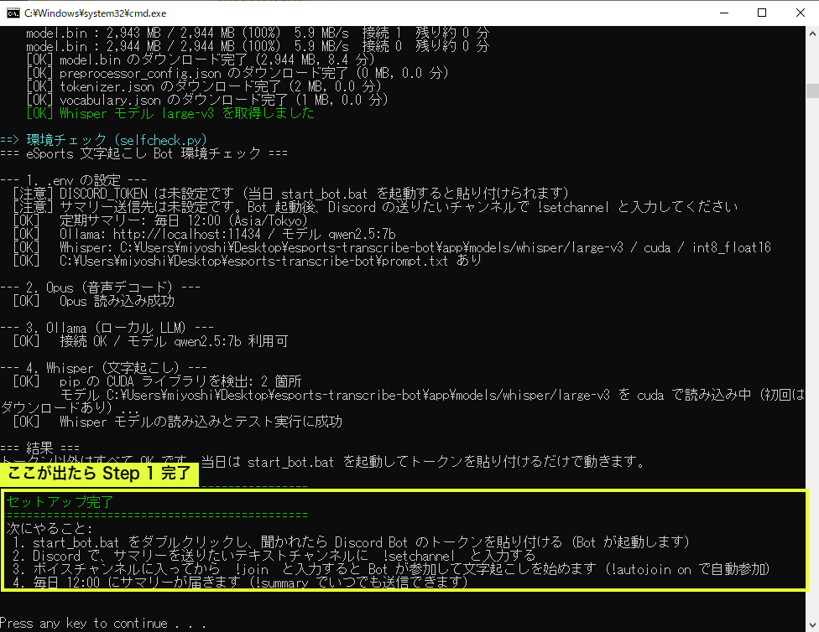
Task: Click the '4. Whisper (文字起こし)' header
Action: point(103,369)
